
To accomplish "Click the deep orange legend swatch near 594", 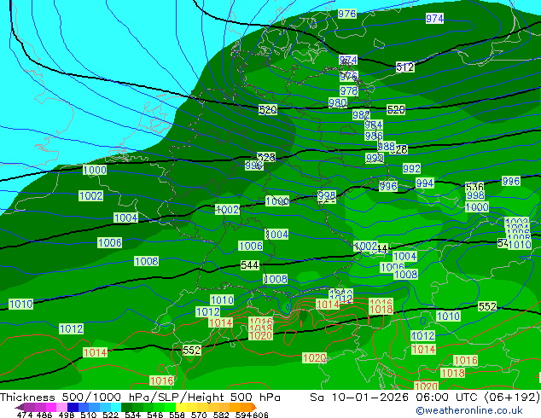I will click(246, 407).
